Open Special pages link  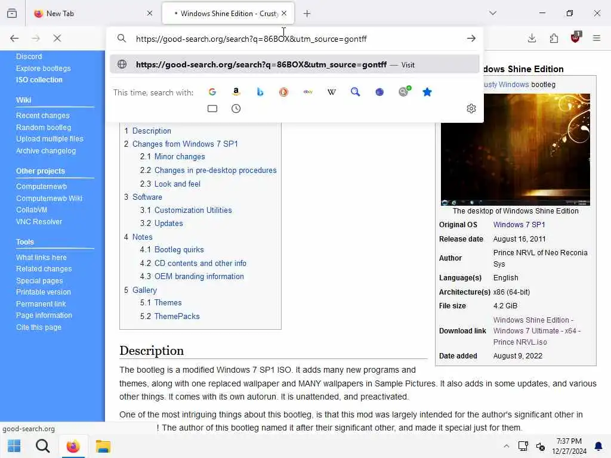pyautogui.click(x=39, y=281)
